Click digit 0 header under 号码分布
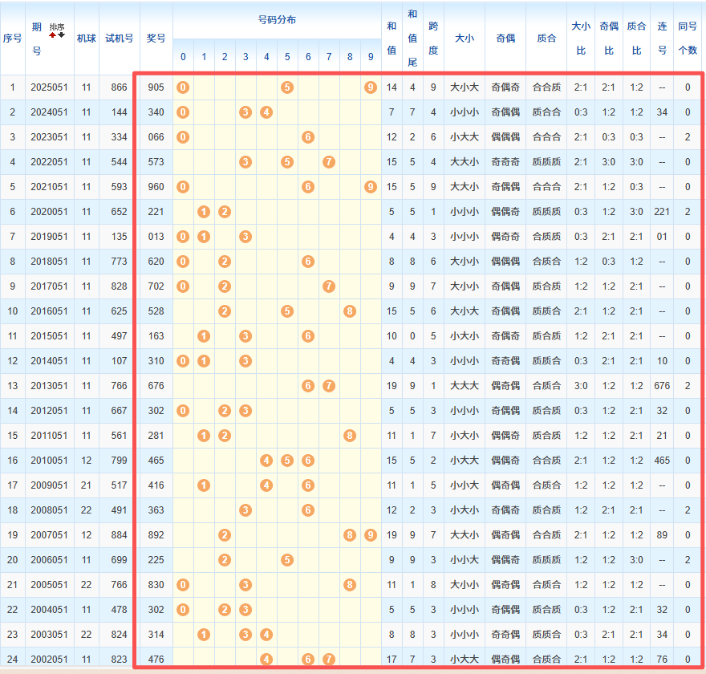 point(183,57)
